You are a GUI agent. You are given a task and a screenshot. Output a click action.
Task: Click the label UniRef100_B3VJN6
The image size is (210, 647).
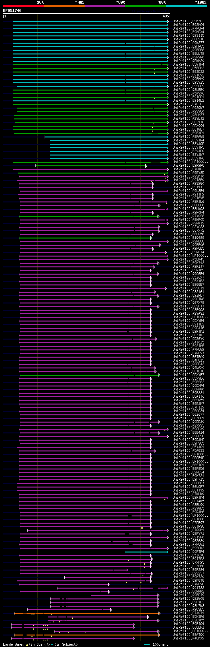coord(188,158)
